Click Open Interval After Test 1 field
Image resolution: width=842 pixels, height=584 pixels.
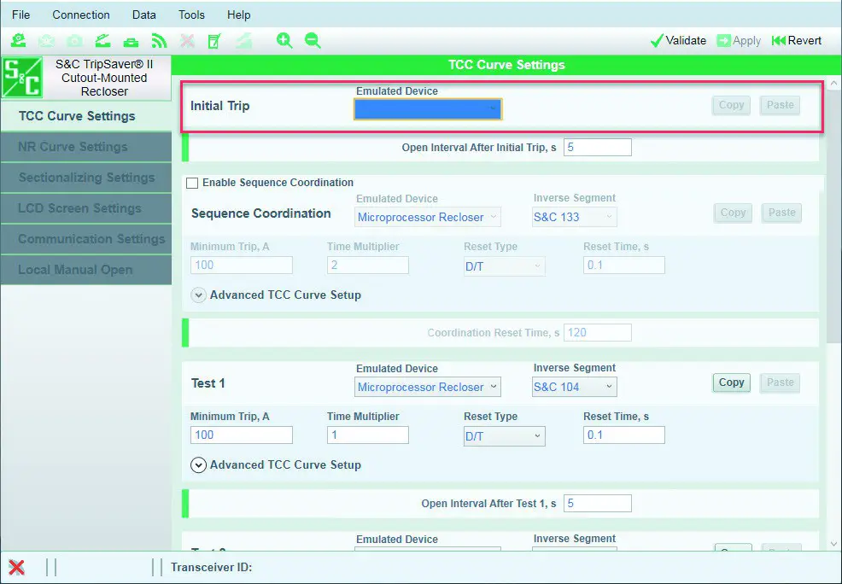tap(597, 504)
